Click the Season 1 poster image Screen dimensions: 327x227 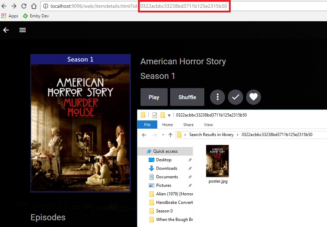tap(81, 123)
